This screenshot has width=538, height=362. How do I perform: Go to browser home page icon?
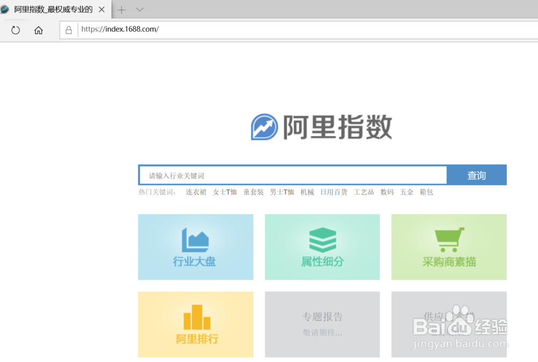click(x=38, y=30)
